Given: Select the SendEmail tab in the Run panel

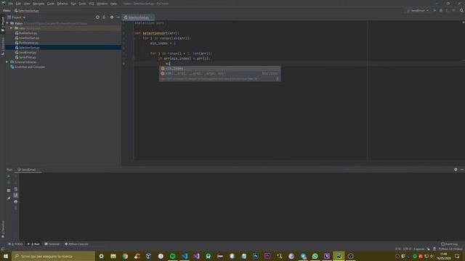Looking at the screenshot, I should tap(28, 170).
